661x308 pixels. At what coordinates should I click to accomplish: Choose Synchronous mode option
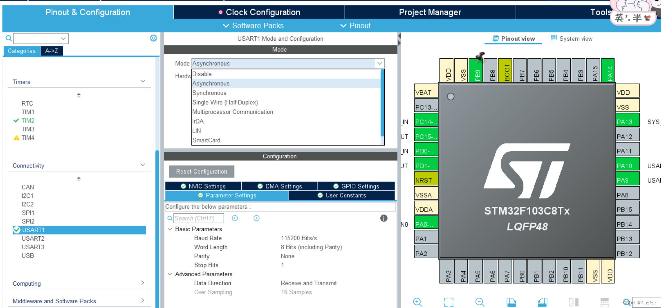point(286,93)
